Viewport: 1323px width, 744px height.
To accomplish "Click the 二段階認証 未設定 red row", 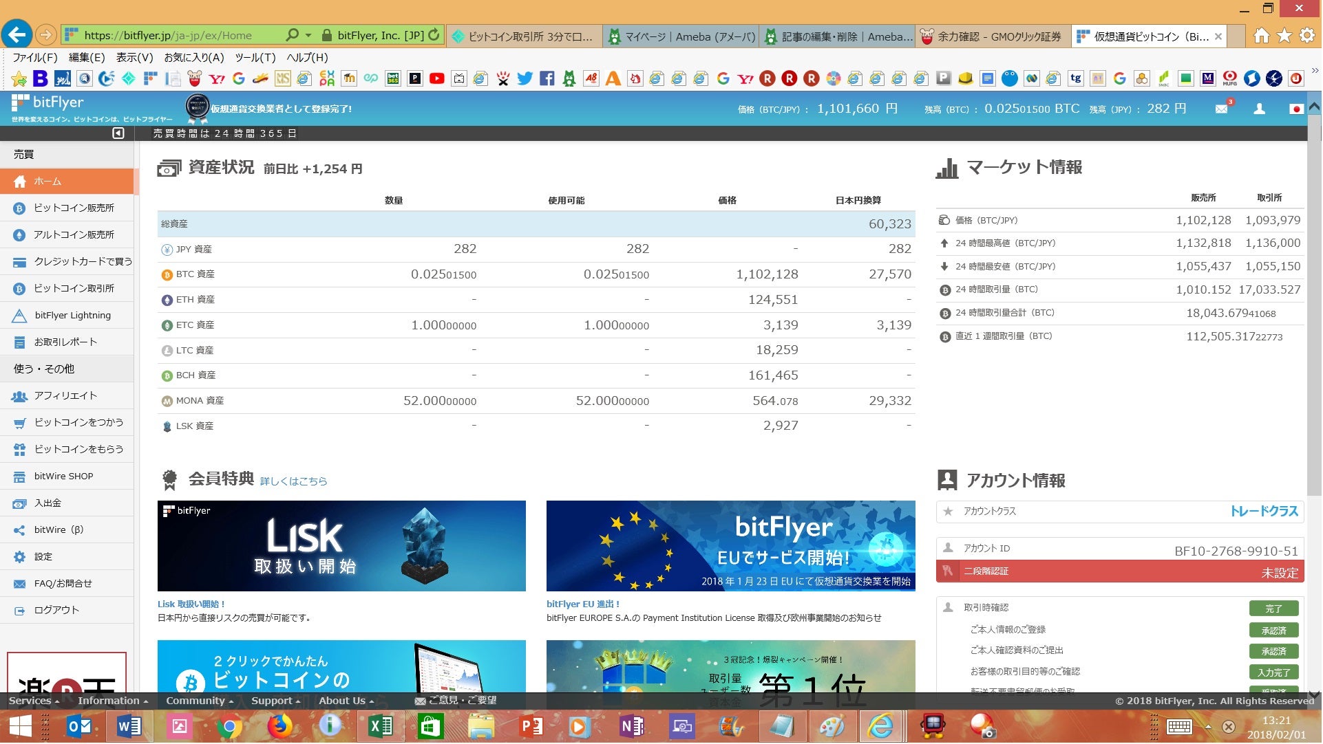I will coord(1121,572).
